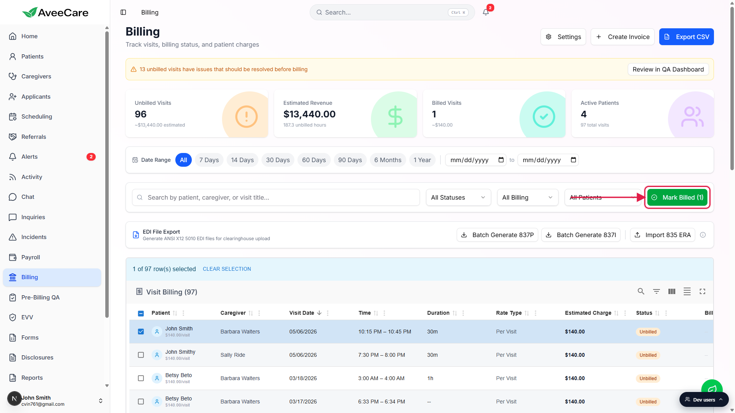735x413 pixels.
Task: Open the Status column actions menu icon
Action: (666, 313)
